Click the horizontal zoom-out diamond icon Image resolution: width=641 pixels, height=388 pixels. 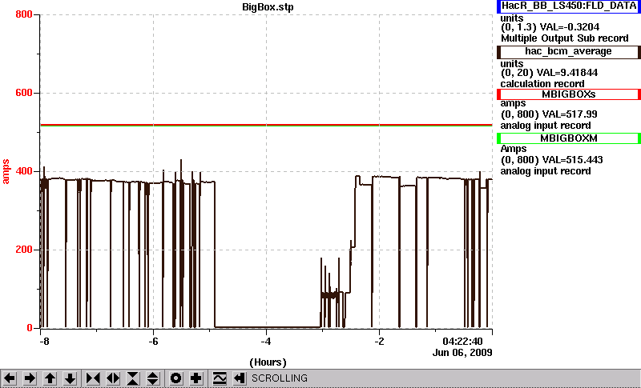[113, 378]
